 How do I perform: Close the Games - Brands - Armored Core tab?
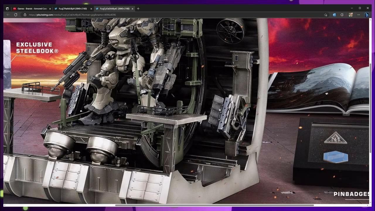pos(50,9)
